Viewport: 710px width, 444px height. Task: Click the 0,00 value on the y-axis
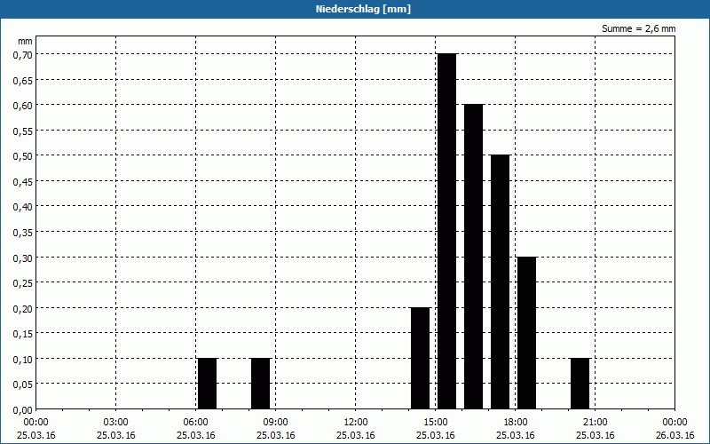click(21, 409)
